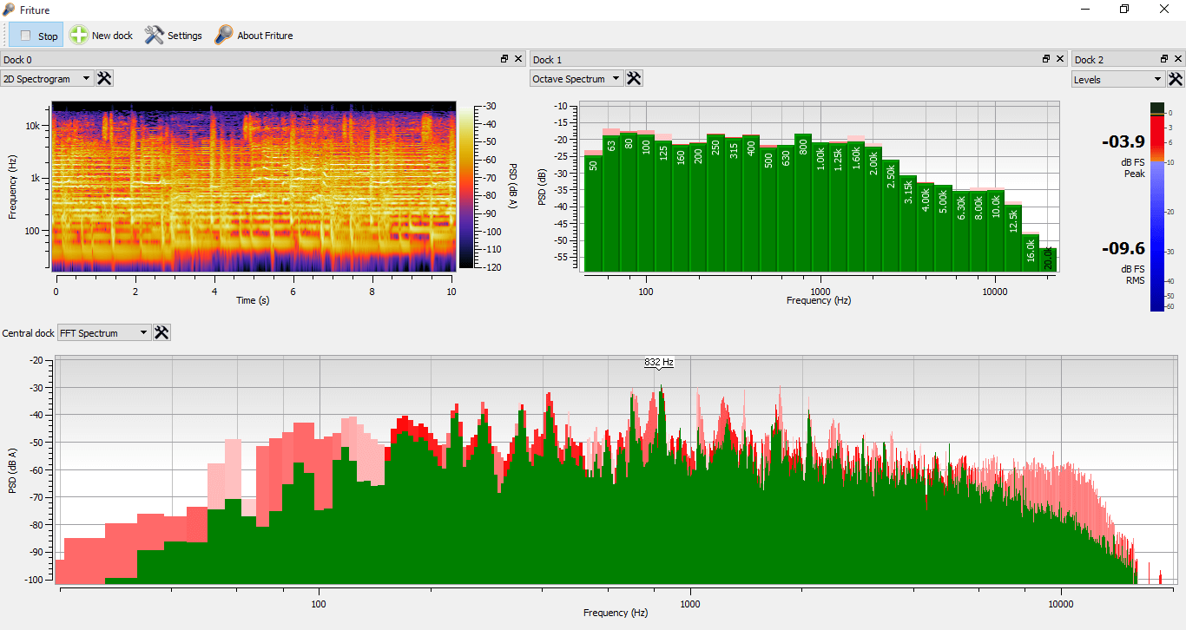Open FFT Spectrum central dock settings icon
This screenshot has height=630, width=1186.
coord(161,332)
